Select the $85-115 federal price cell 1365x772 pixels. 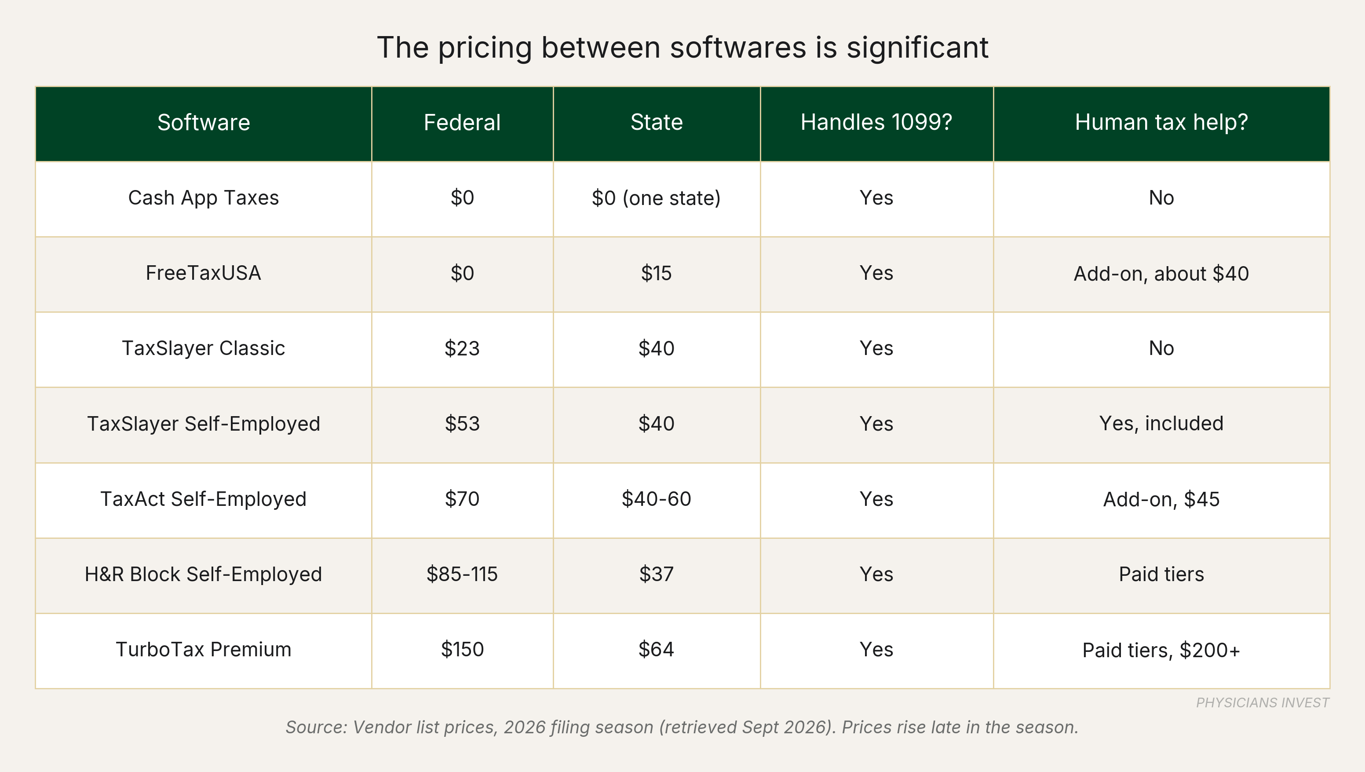pyautogui.click(x=462, y=574)
